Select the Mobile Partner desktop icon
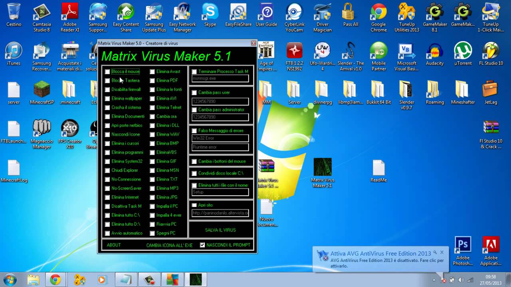This screenshot has height=287, width=511. (378, 57)
